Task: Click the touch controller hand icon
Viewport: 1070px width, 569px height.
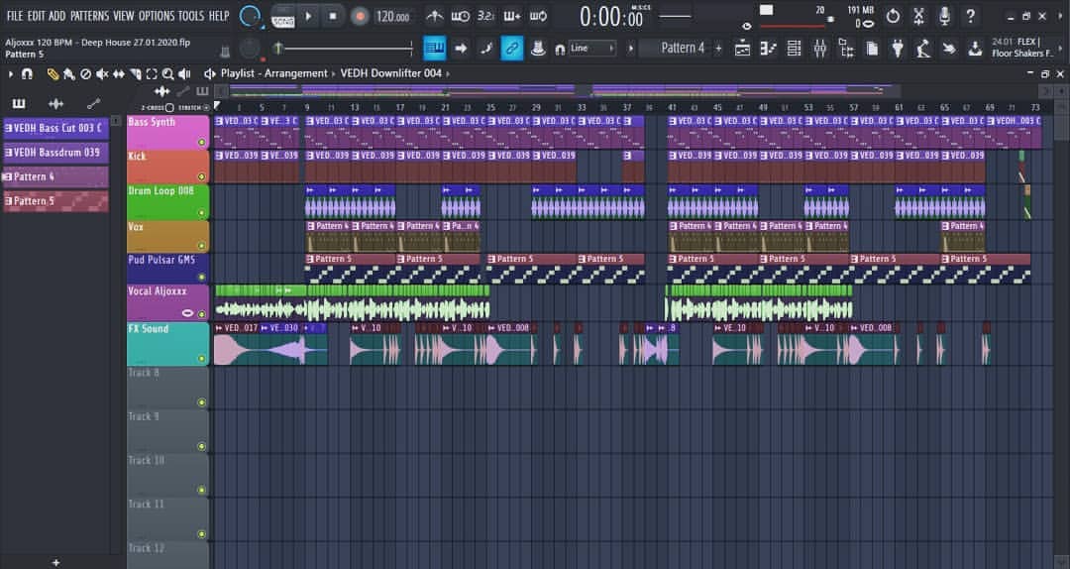Action: click(948, 49)
